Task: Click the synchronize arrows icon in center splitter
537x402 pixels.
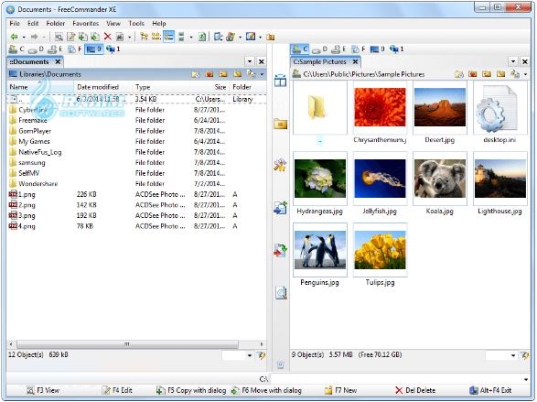Action: pos(280,250)
